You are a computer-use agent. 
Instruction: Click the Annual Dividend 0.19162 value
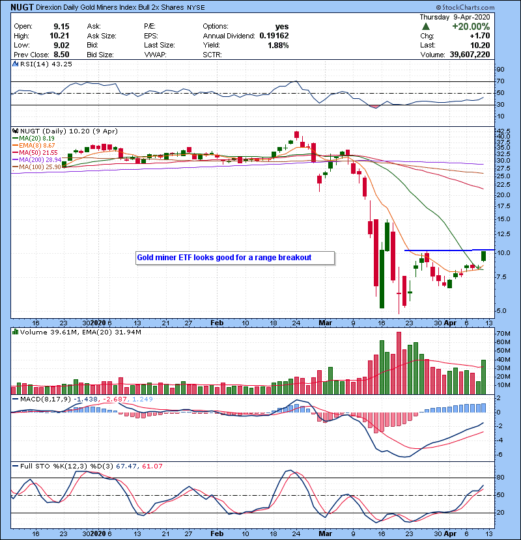pyautogui.click(x=274, y=36)
